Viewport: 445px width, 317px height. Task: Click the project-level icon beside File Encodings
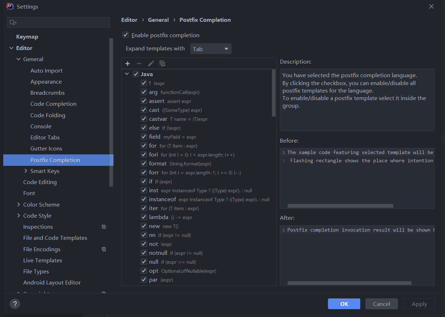coord(104,249)
